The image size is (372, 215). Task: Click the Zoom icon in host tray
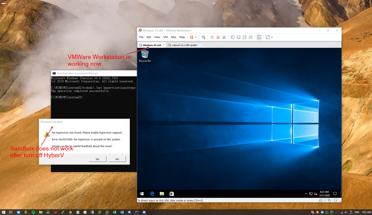[x=322, y=212]
